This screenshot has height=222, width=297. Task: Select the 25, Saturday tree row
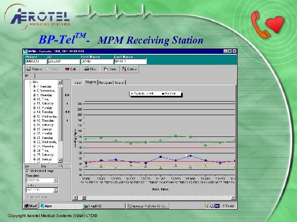pos(45,155)
